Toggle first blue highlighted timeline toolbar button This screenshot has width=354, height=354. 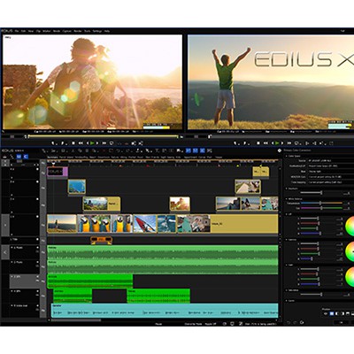tap(189, 150)
